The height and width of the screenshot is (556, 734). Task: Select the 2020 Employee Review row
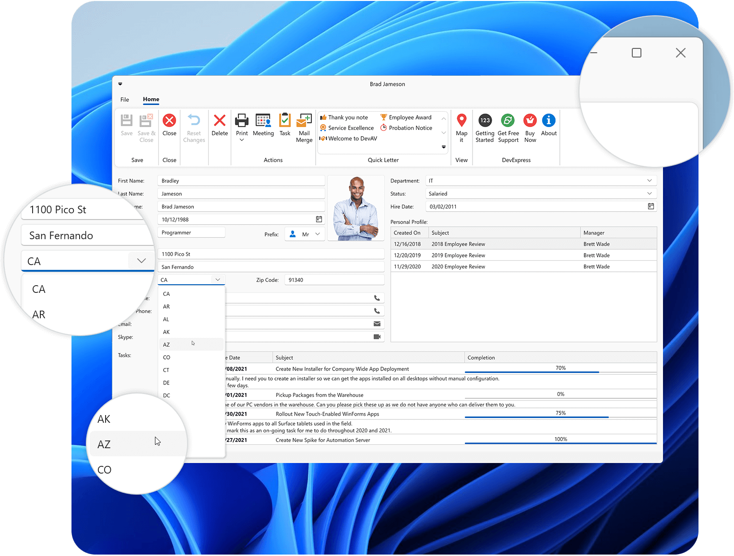tap(524, 266)
